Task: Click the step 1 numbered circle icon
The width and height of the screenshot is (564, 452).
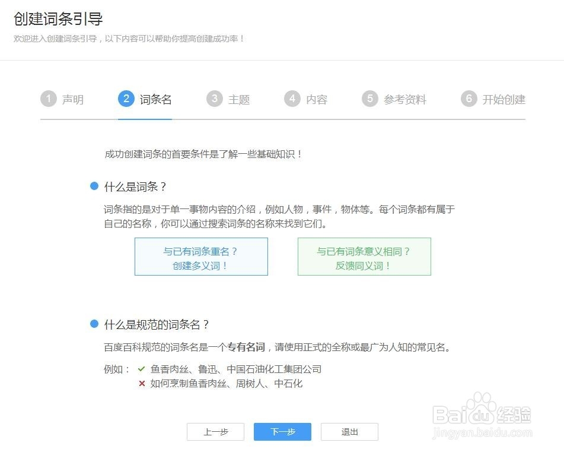Action: [x=49, y=99]
